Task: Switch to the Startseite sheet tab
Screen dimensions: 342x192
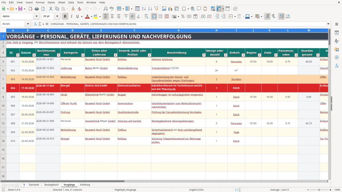Action: click(34, 185)
